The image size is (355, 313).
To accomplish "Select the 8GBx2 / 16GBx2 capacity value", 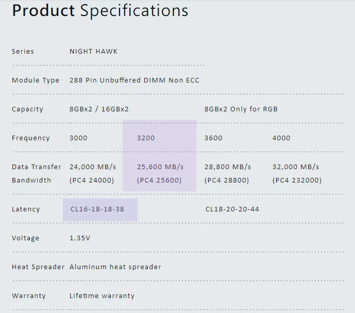I will [x=99, y=109].
